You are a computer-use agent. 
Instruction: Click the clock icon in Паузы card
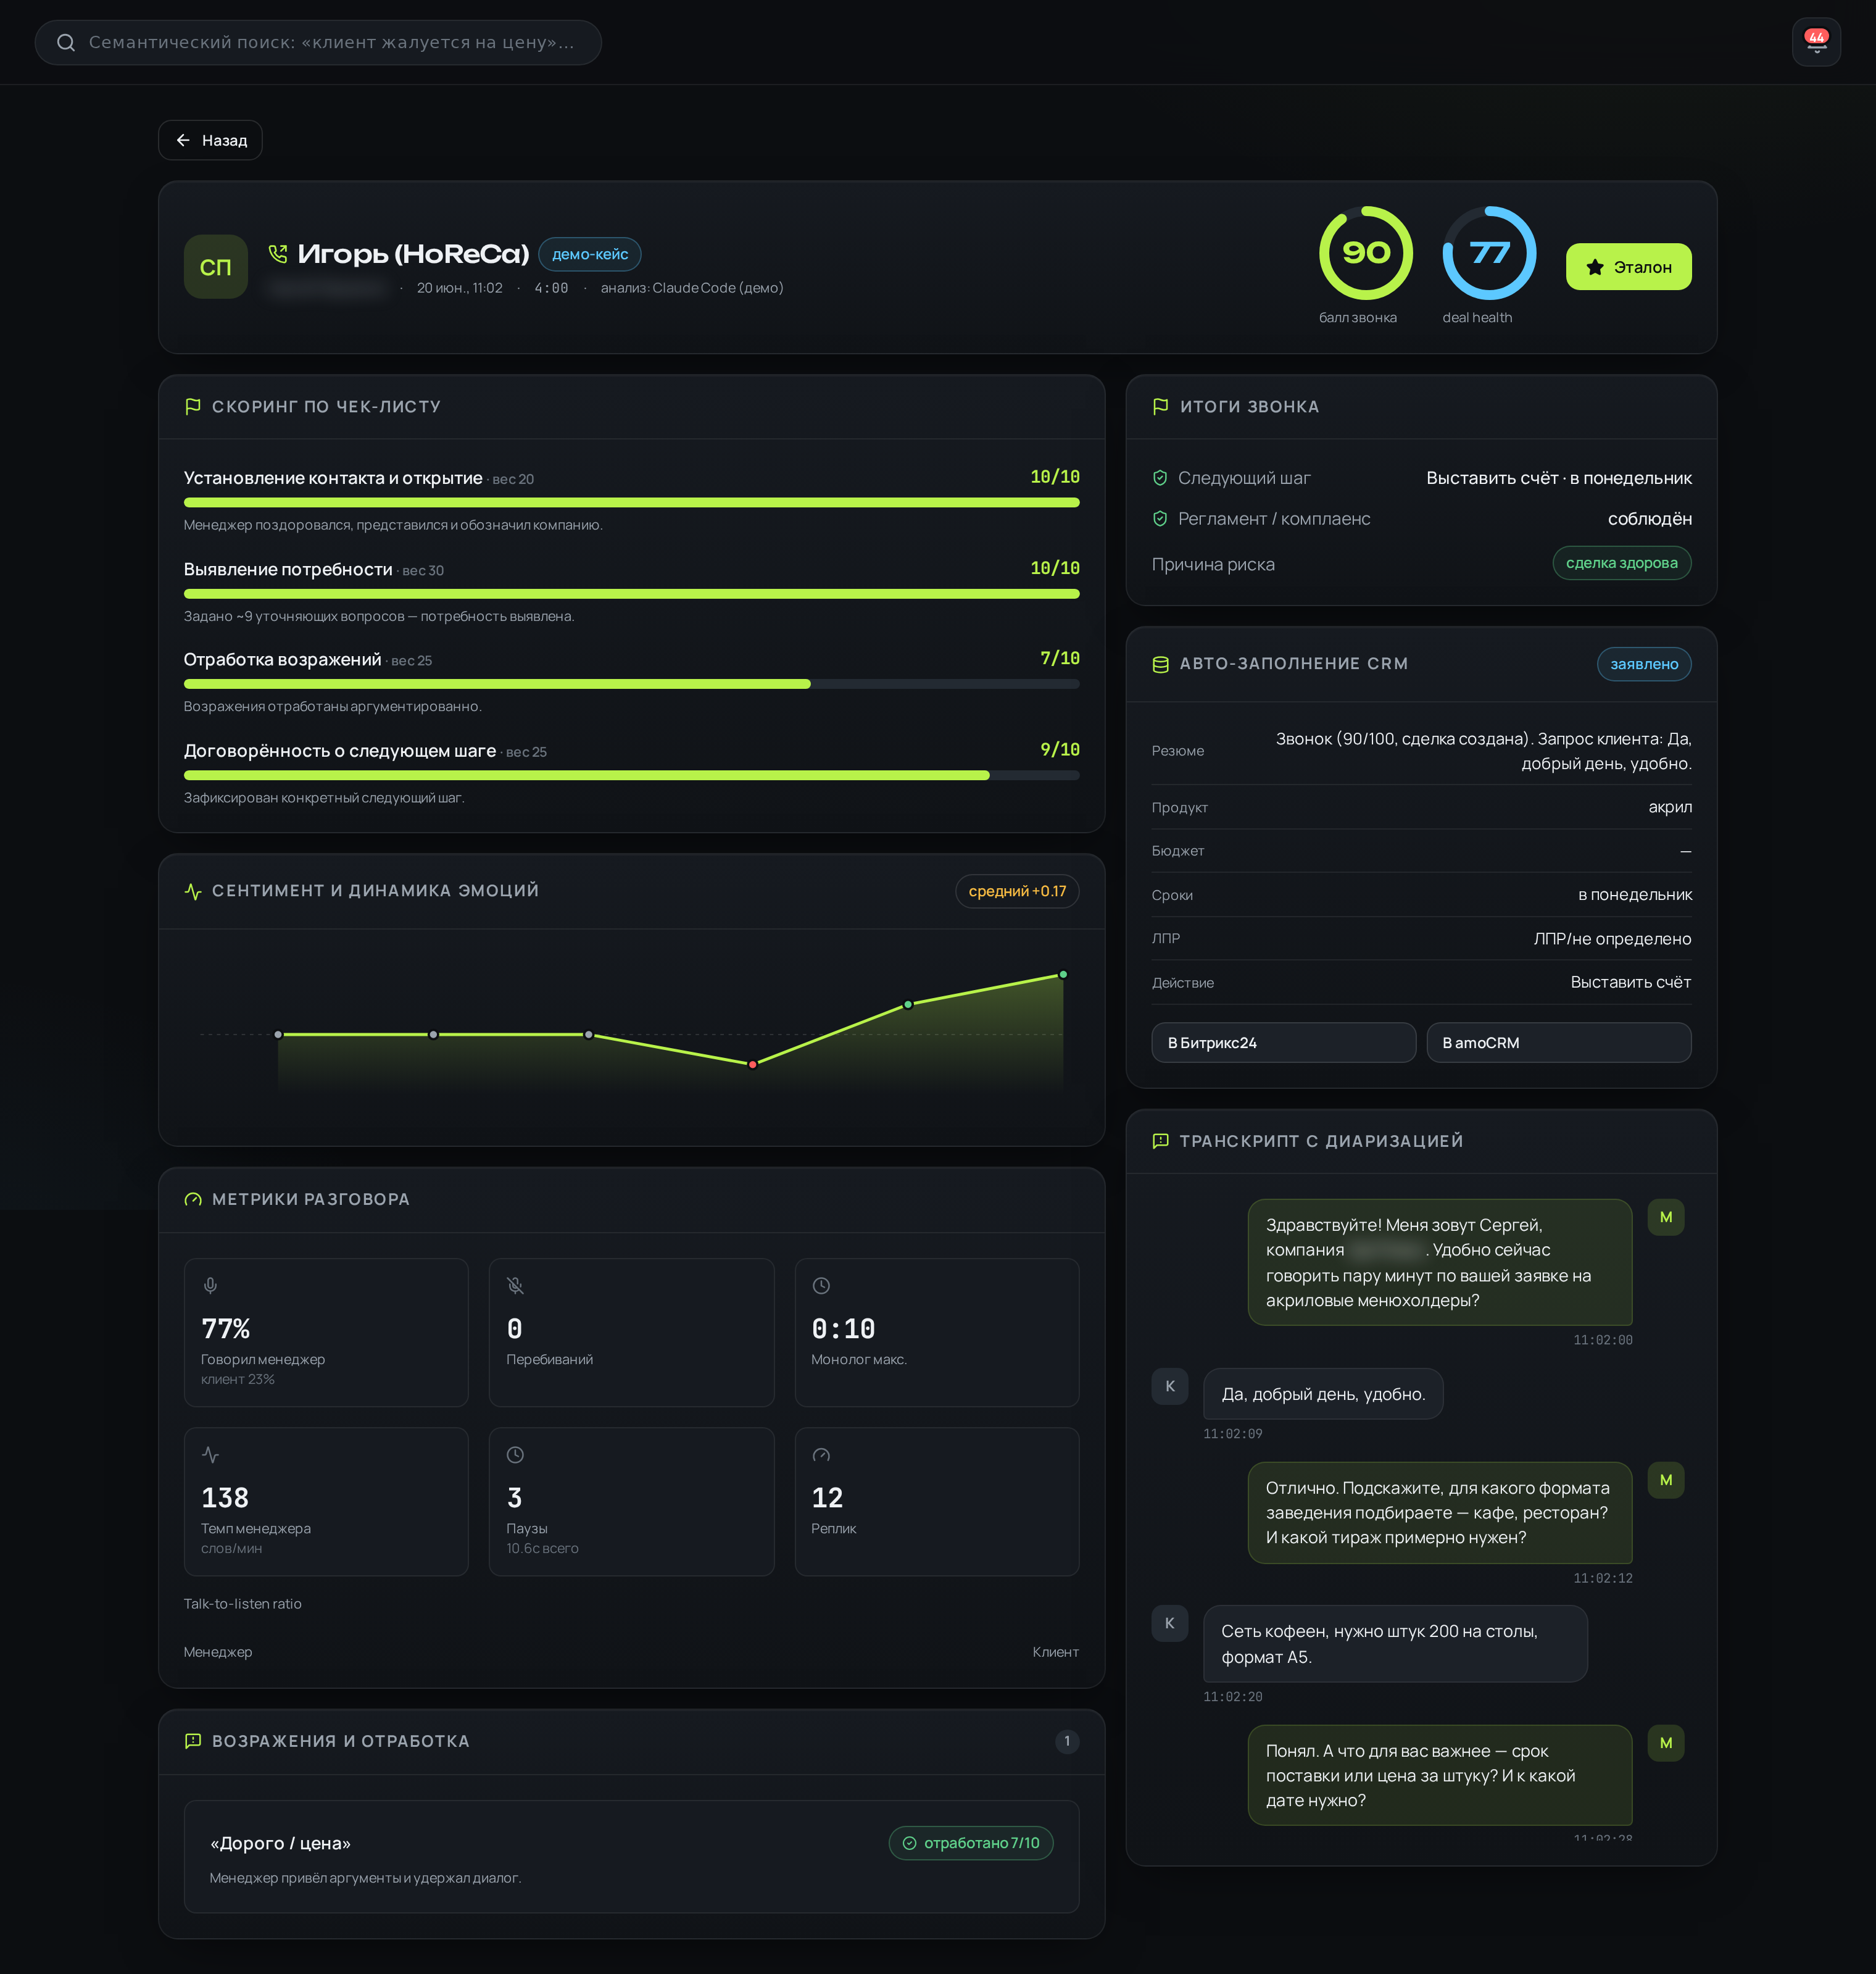[x=515, y=1454]
